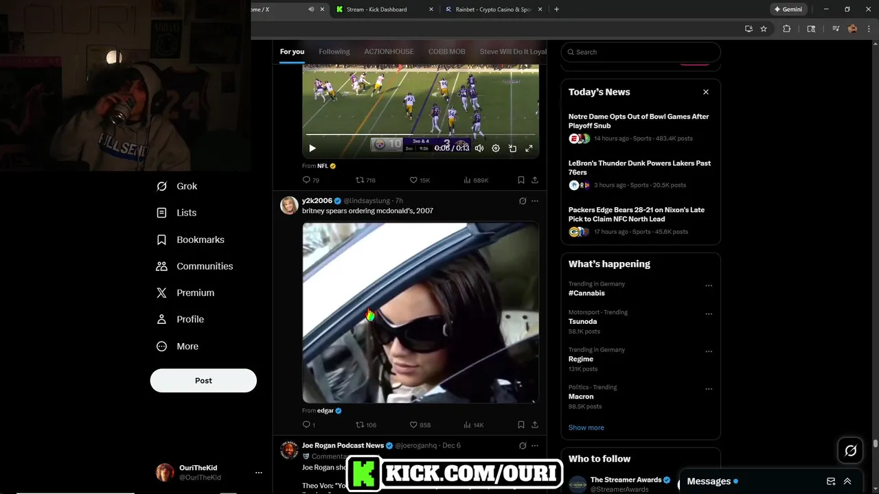This screenshot has width=879, height=494.
Task: Repost y2k2006 post
Action: click(x=365, y=425)
